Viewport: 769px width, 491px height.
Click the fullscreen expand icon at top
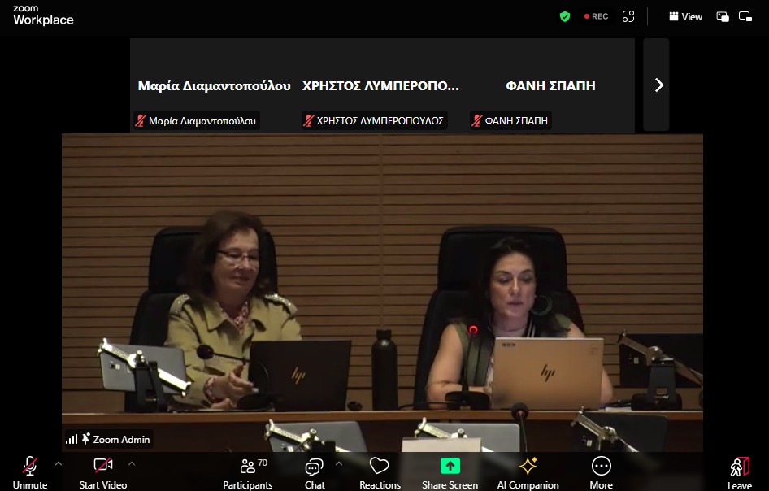tap(628, 16)
